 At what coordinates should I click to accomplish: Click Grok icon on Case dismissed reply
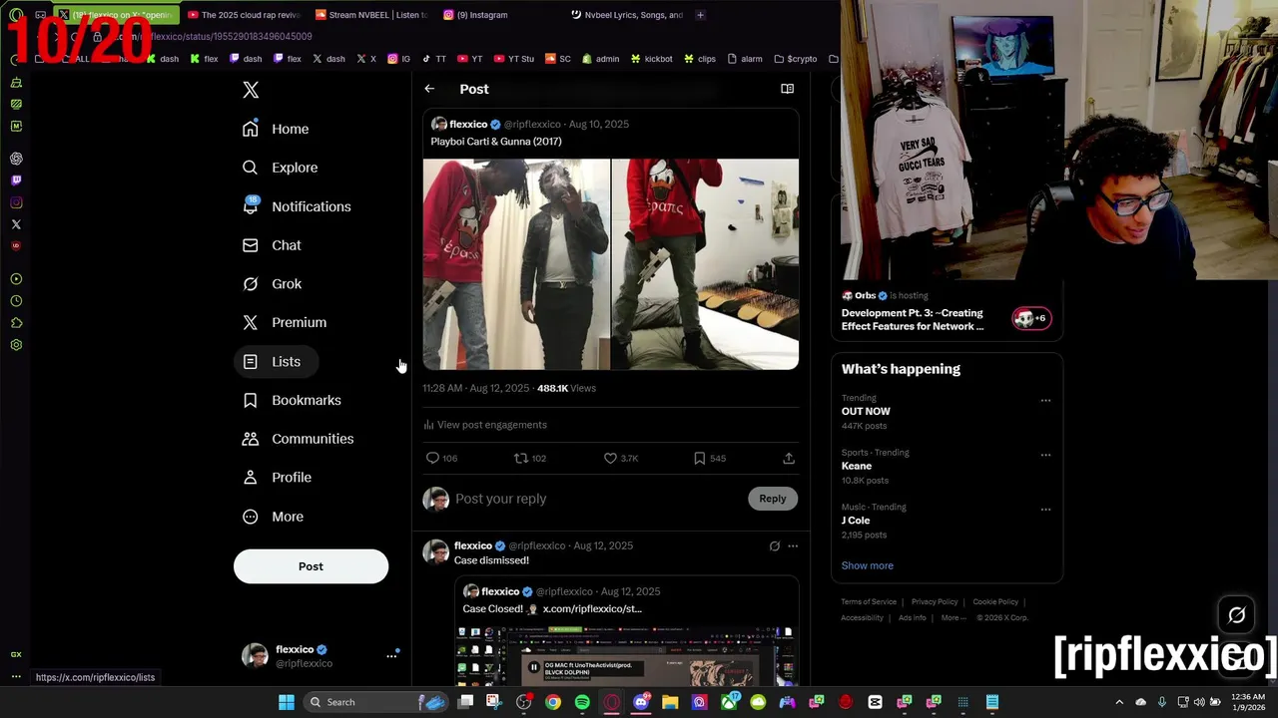tap(774, 546)
